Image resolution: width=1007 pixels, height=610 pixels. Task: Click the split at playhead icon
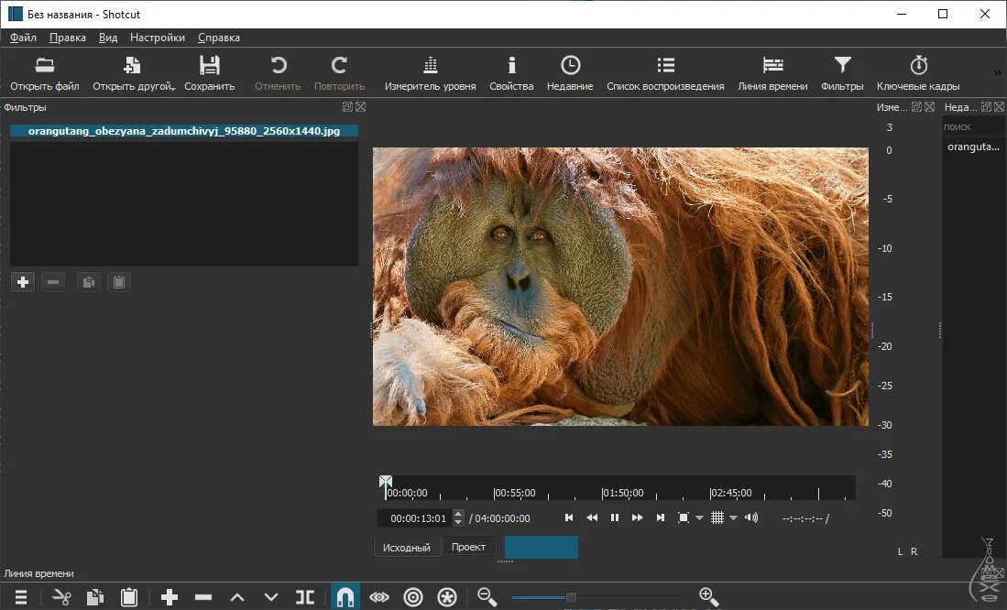(x=305, y=597)
